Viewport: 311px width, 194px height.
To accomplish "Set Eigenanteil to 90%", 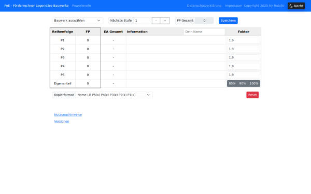I will click(243, 83).
